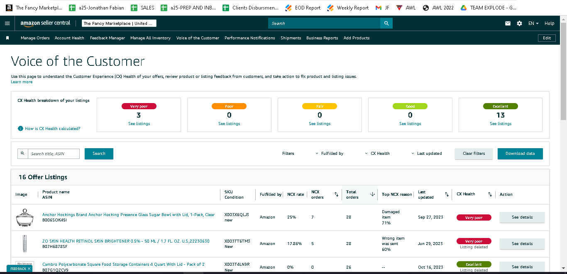Image resolution: width=567 pixels, height=274 pixels.
Task: Click the ZO Skin Health product thumbnail
Action: point(24,244)
